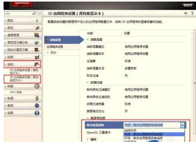
Task: Click the 电源 battery icon
Action: tap(37, 98)
